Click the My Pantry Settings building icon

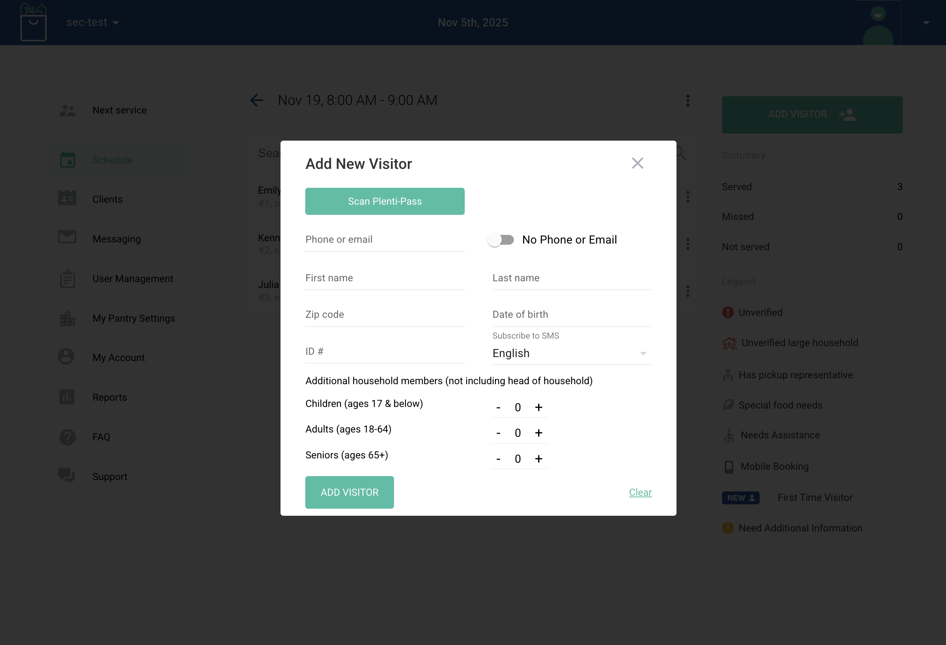pyautogui.click(x=67, y=319)
